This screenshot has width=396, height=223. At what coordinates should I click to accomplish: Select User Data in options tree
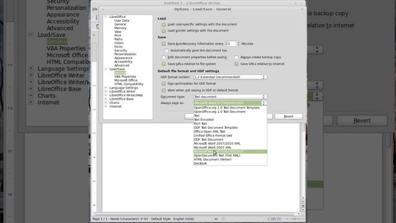pos(122,20)
